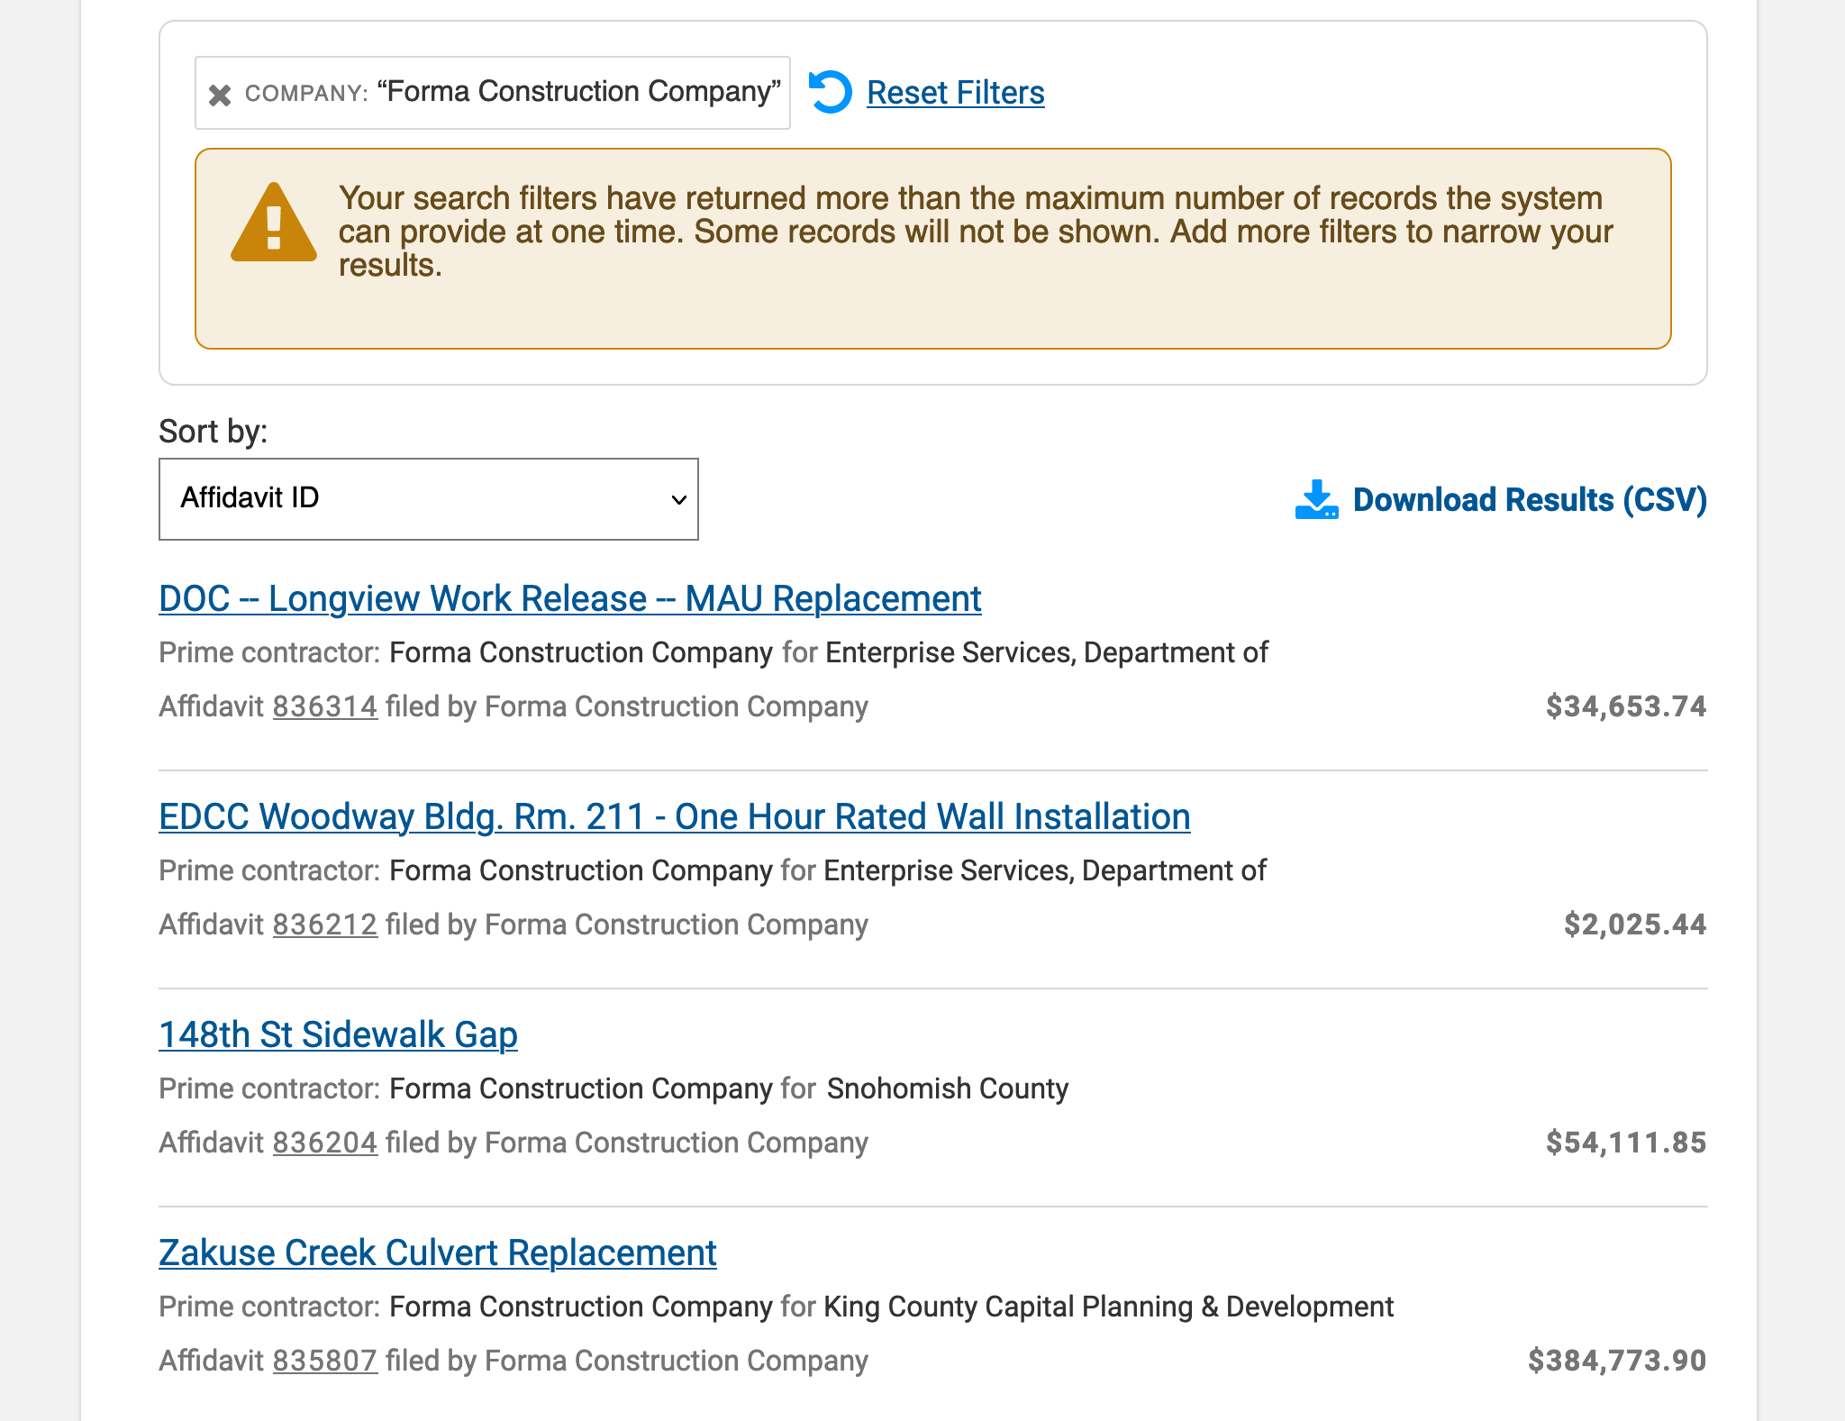This screenshot has height=1421, width=1845.
Task: Click King County Capital Planning & Development text
Action: [x=1109, y=1307]
